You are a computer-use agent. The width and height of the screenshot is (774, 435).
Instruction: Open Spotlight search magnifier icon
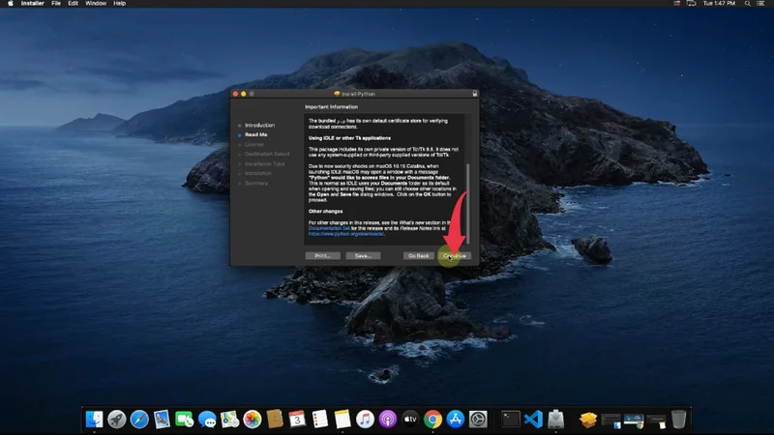tap(746, 4)
